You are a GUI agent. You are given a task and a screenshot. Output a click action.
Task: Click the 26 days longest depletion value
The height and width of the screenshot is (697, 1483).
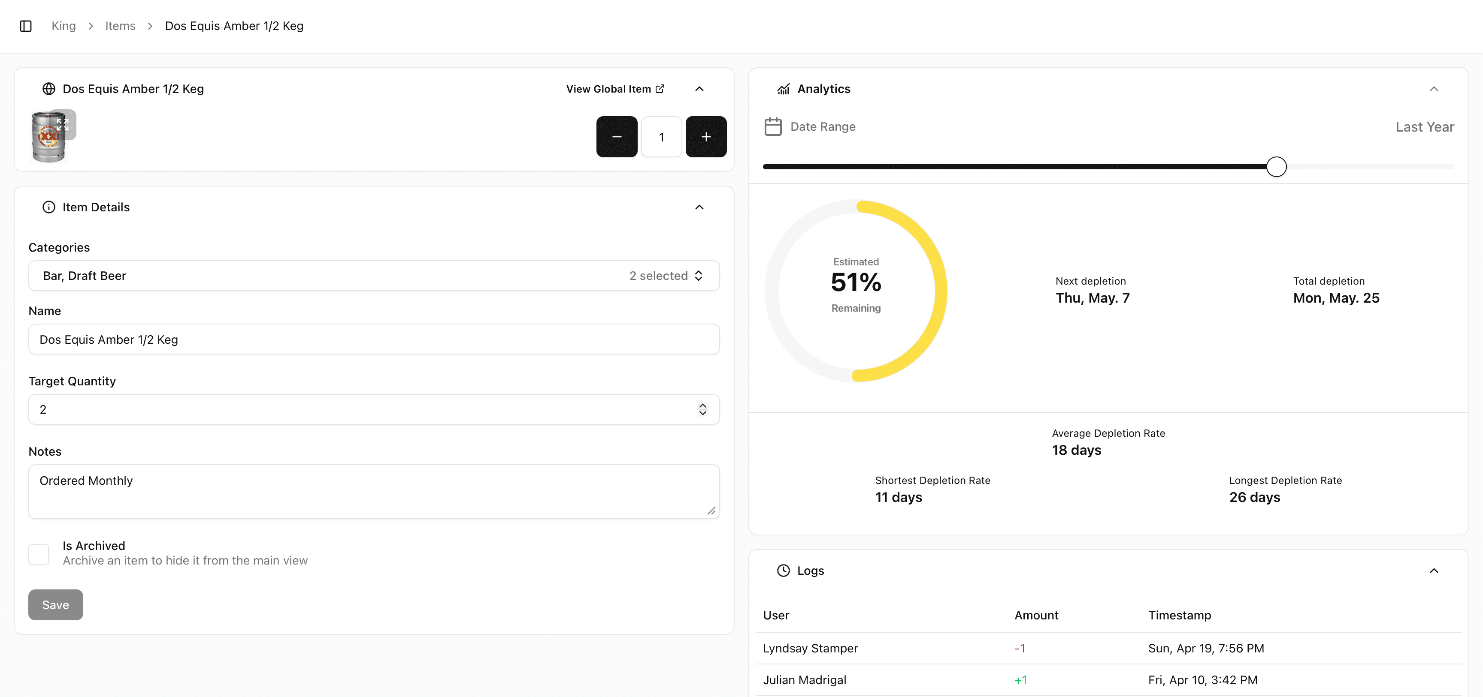[x=1254, y=497]
